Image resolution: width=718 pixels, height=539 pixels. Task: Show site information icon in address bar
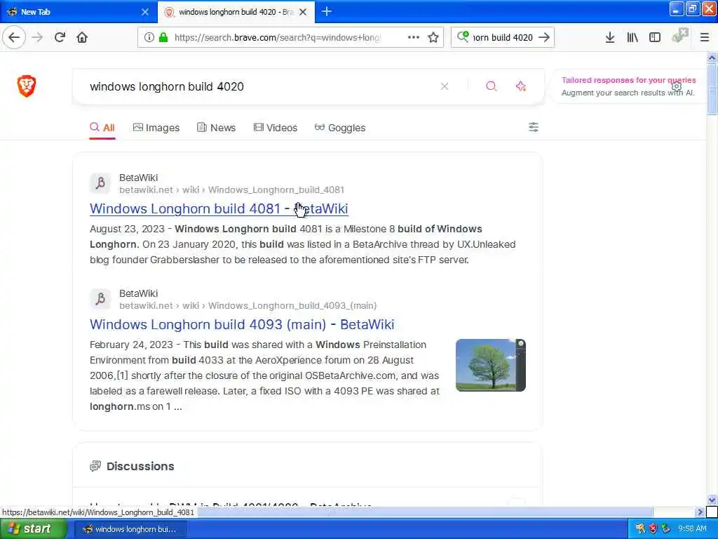click(149, 38)
